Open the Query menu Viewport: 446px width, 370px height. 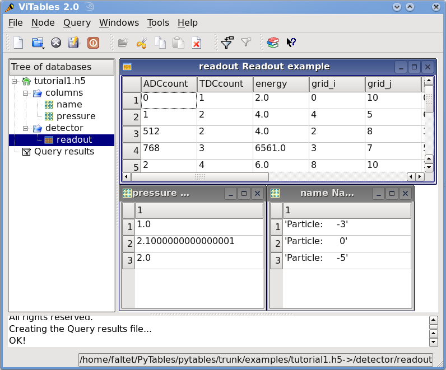[x=77, y=23]
